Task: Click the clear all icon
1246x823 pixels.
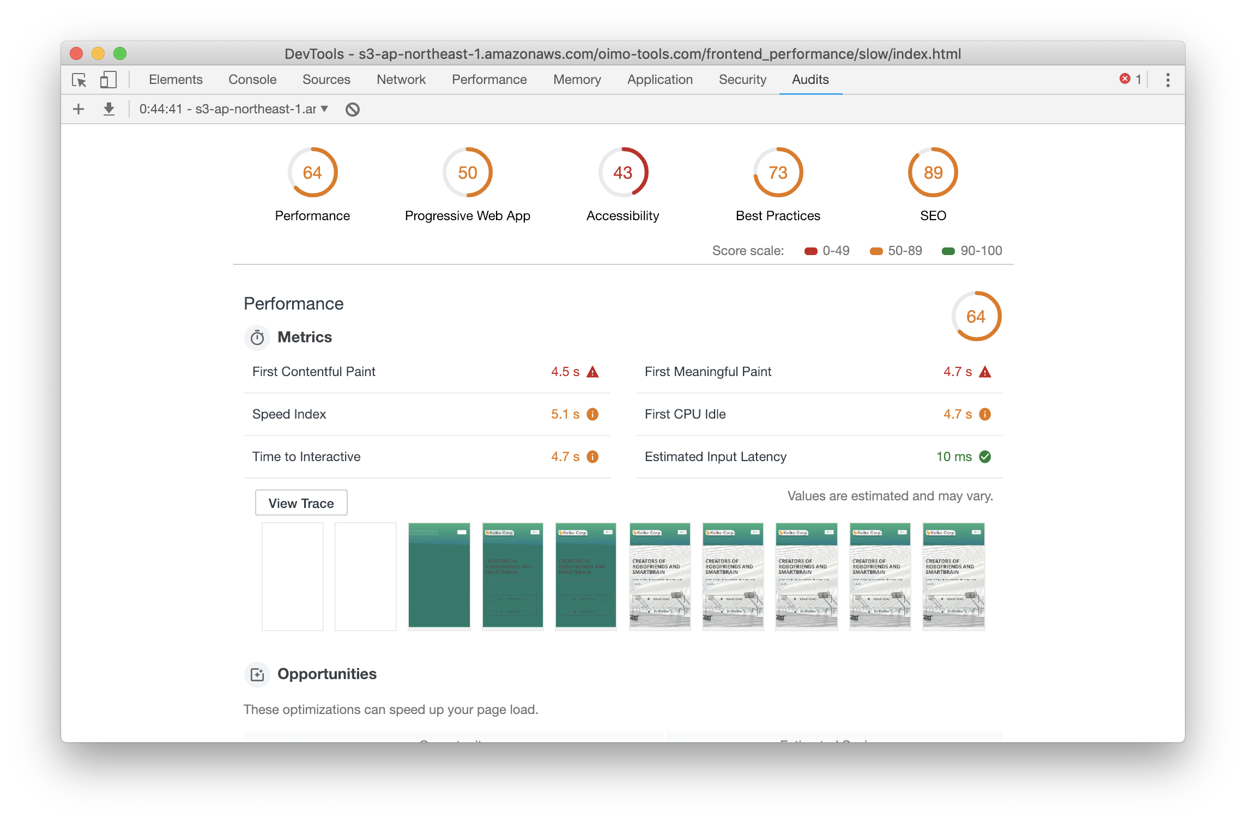Action: [x=353, y=110]
